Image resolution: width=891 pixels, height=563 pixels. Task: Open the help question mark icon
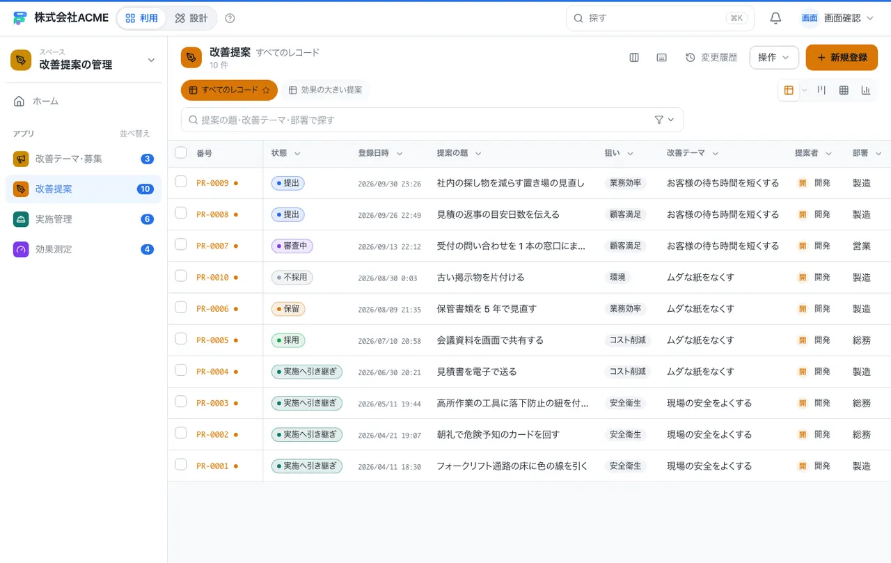coord(230,18)
